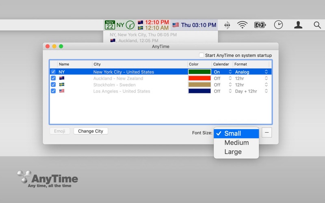The width and height of the screenshot is (325, 203).
Task: Click the Bluetooth icon in menu bar
Action: 227,25
